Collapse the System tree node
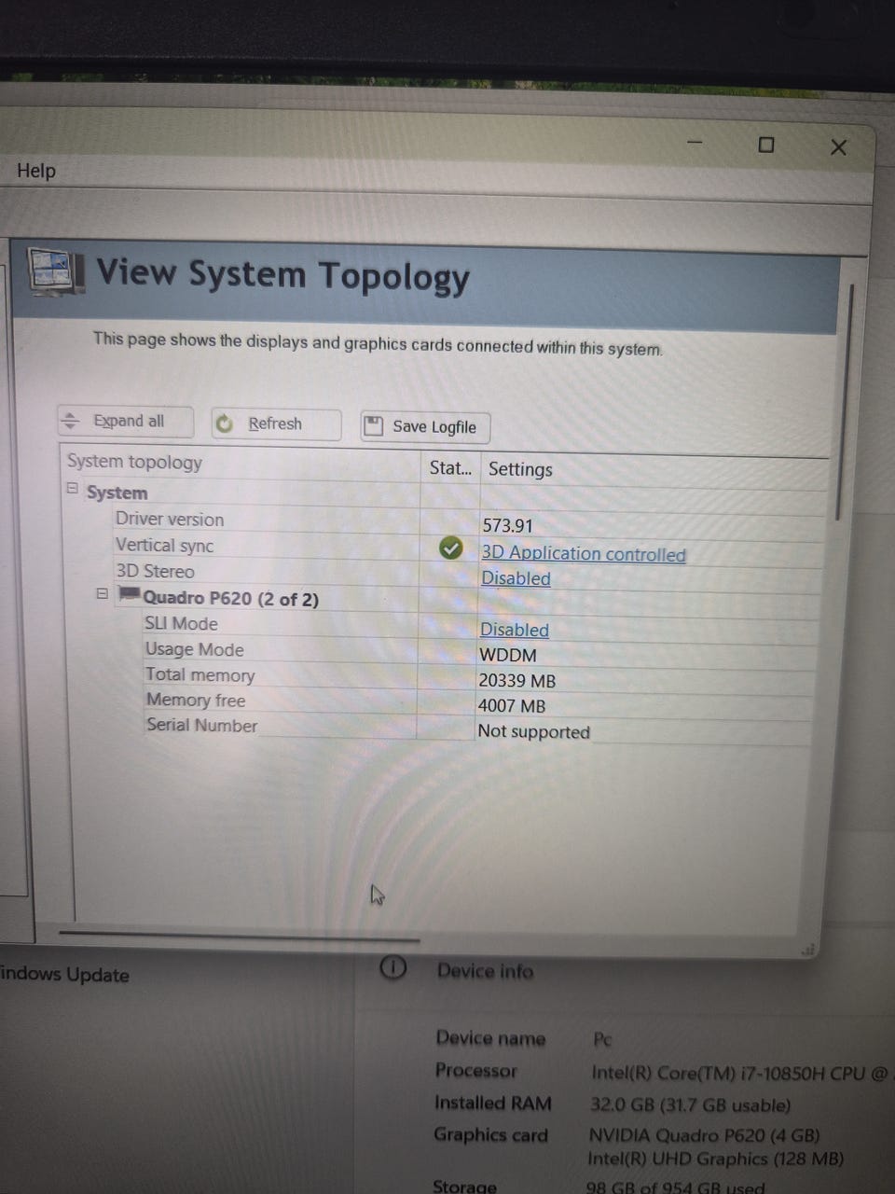The image size is (895, 1194). pyautogui.click(x=72, y=488)
